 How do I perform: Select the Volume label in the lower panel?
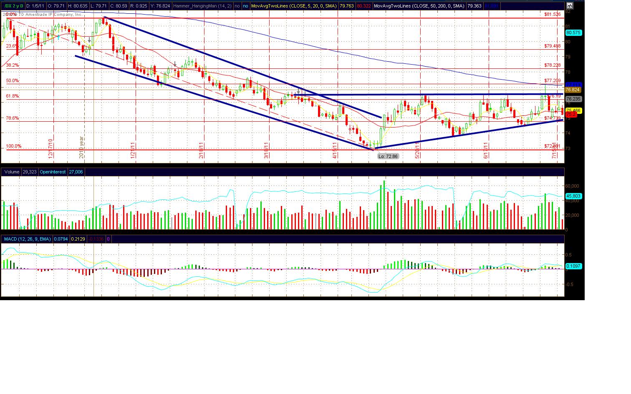12,172
